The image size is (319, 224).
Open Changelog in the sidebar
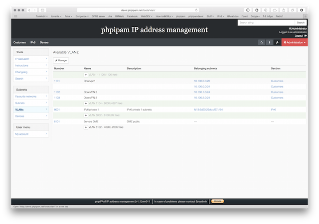click(x=31, y=72)
